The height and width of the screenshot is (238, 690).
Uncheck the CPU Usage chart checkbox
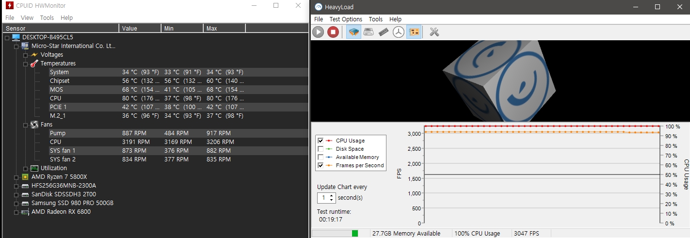coord(321,141)
